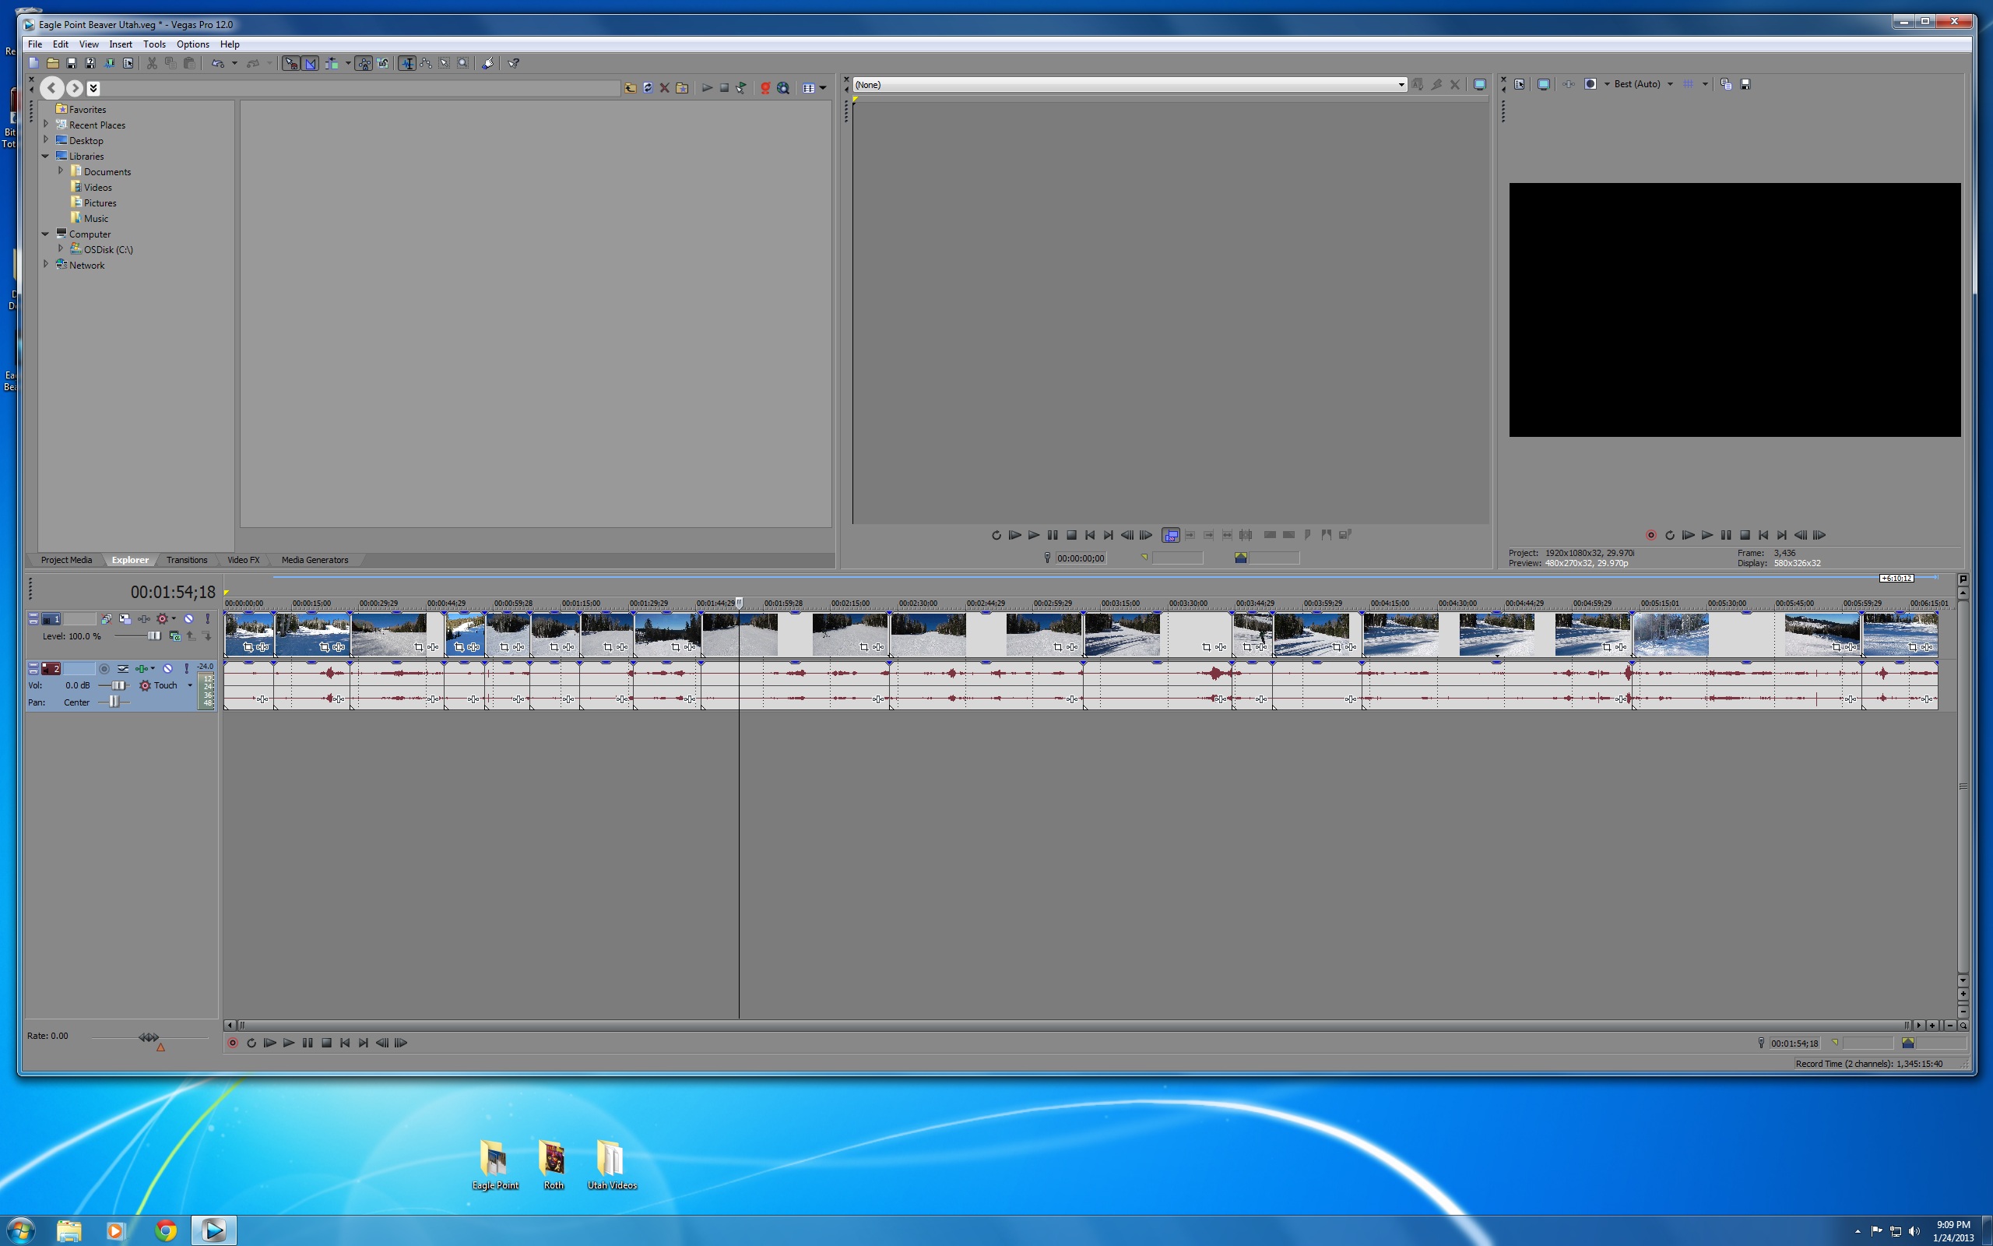Switch to the Video FX tab
The height and width of the screenshot is (1246, 1993).
click(243, 560)
